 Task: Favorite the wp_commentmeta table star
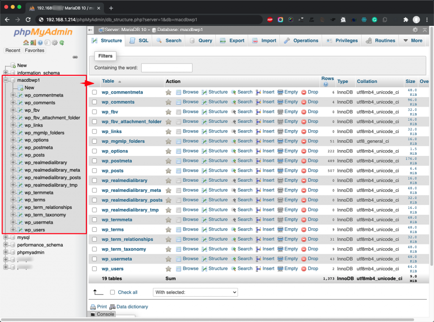point(168,92)
